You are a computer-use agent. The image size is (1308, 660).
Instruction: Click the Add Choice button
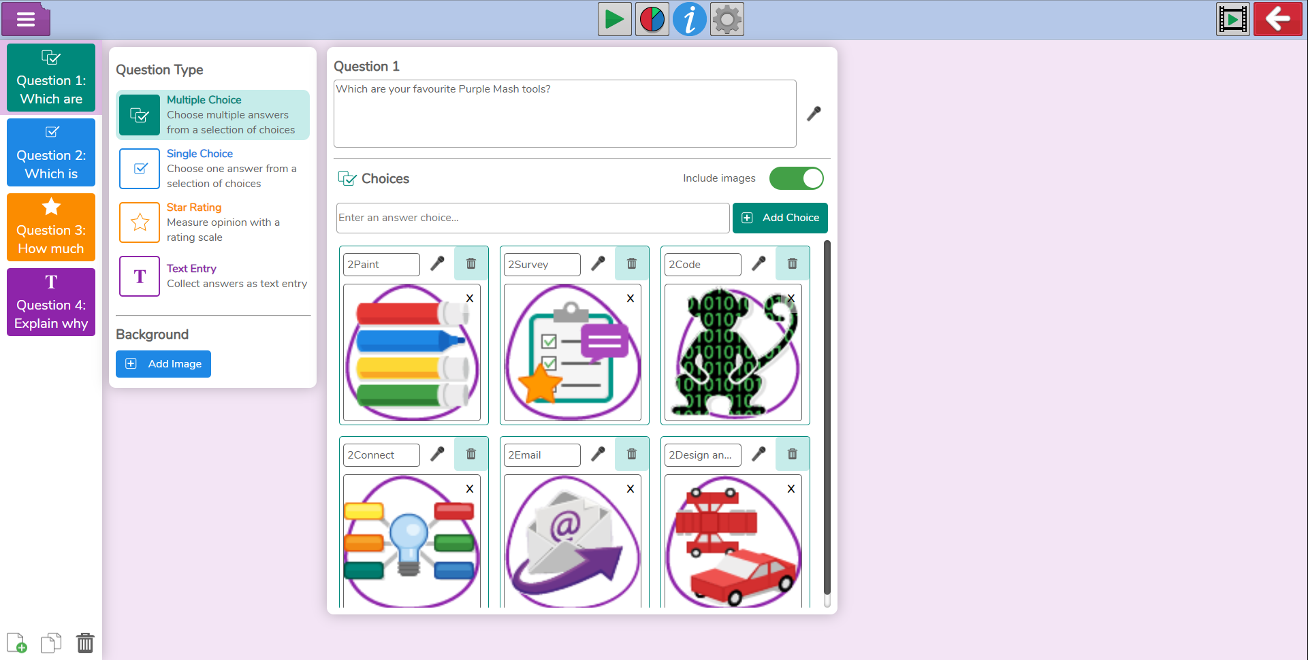[x=780, y=218]
